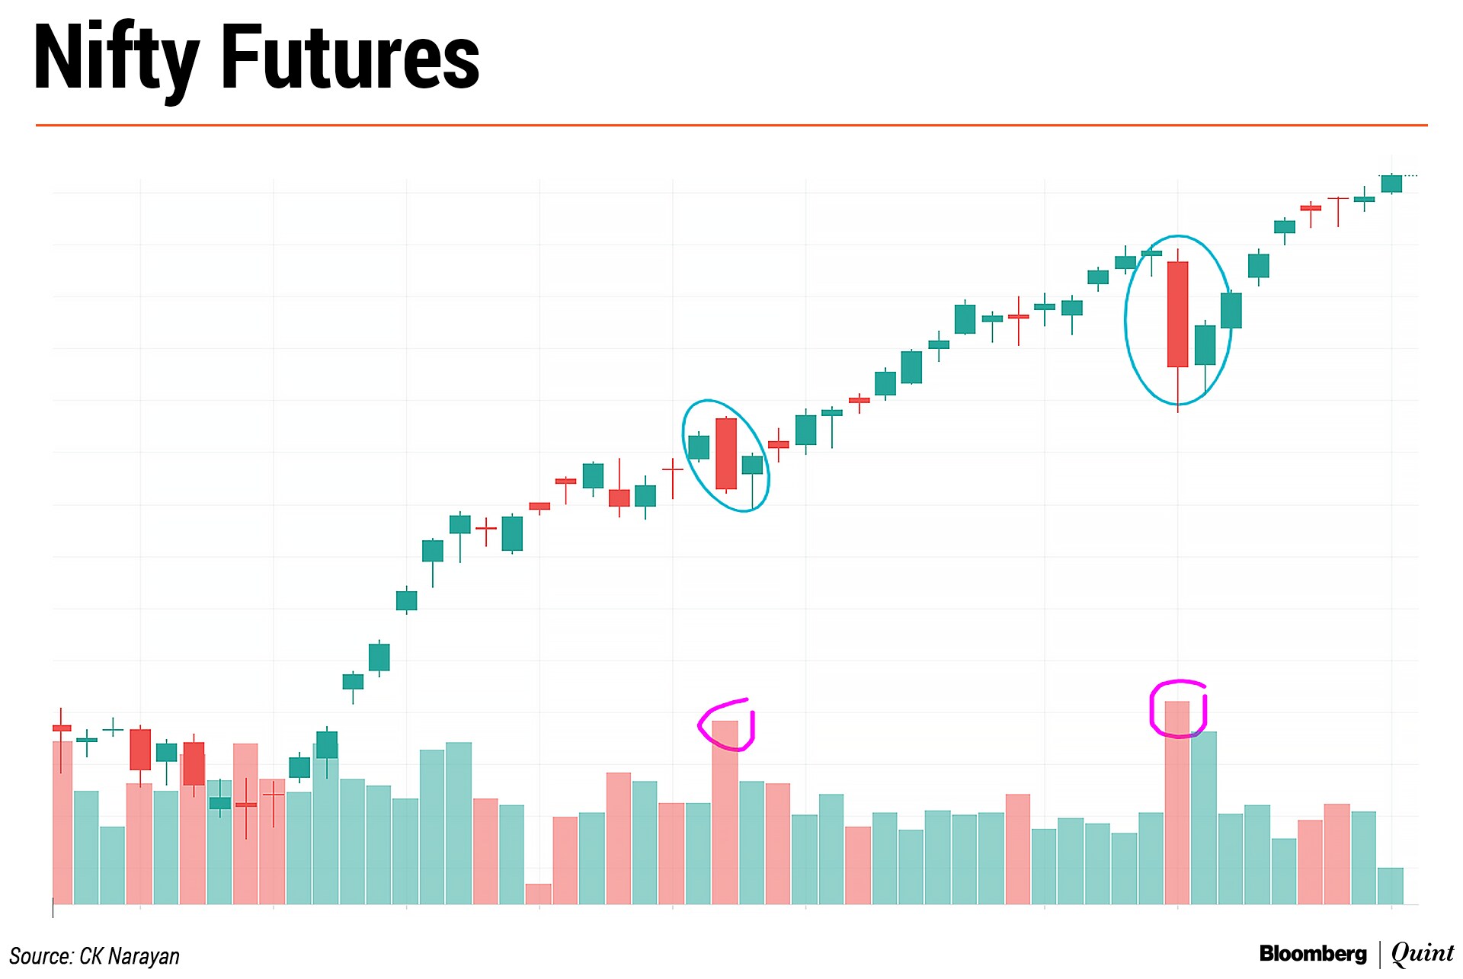The height and width of the screenshot is (979, 1463).
Task: Select green candle following red candle in left ellipse
Action: click(x=752, y=465)
